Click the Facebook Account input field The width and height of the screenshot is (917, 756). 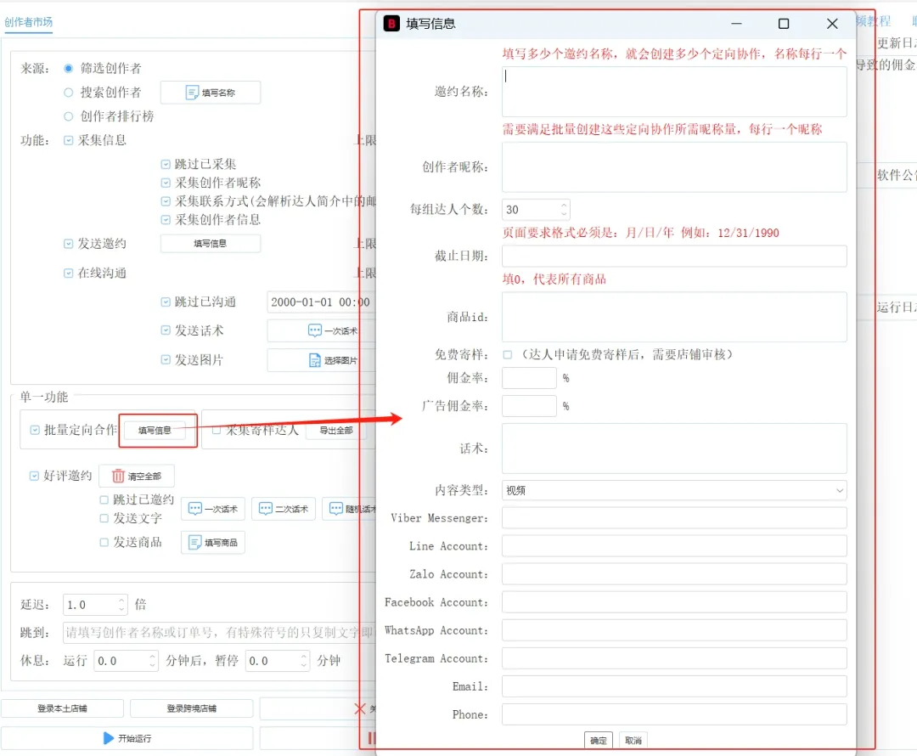[673, 602]
